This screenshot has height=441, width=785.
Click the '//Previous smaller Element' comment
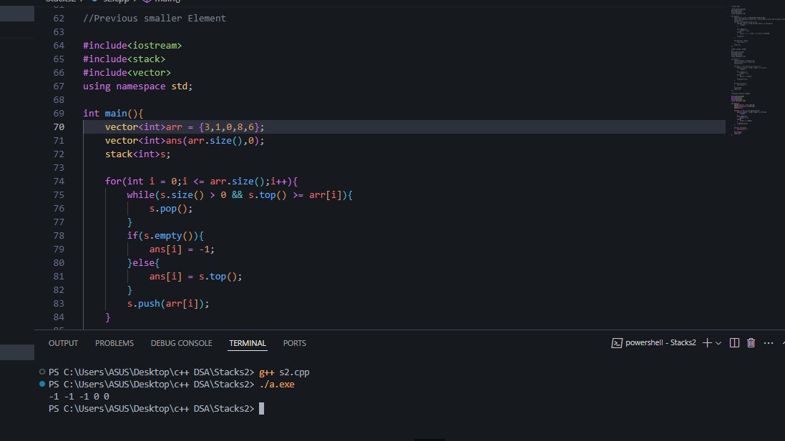pos(154,19)
